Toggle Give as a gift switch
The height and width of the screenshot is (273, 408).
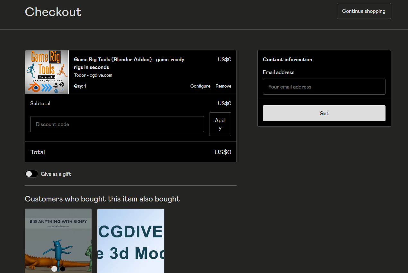coord(31,174)
